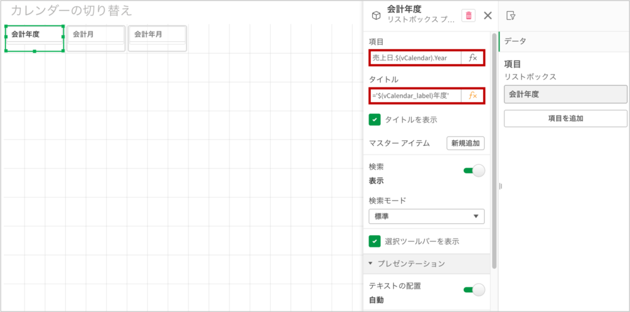Click the cube icon beside 会計年度 header
Screen dimensions: 630x312
pyautogui.click(x=376, y=15)
